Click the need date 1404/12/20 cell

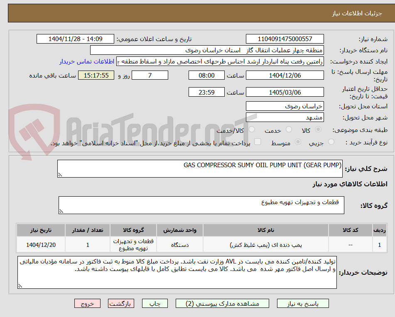41,245
